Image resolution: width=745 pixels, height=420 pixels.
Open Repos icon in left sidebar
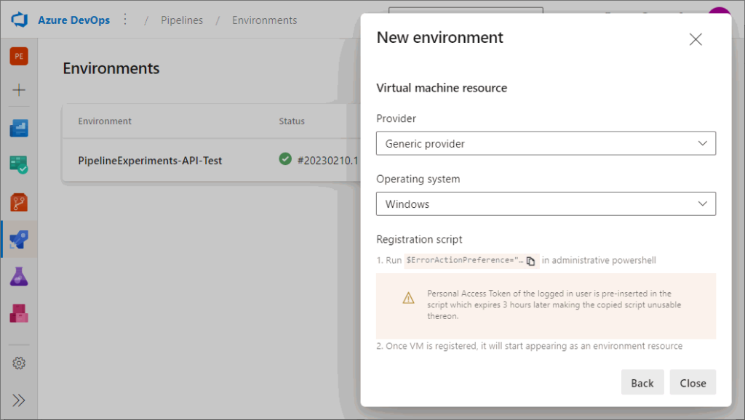19,202
